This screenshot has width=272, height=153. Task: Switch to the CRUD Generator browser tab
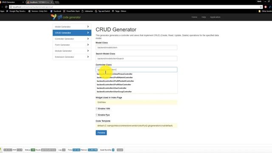[11, 2]
